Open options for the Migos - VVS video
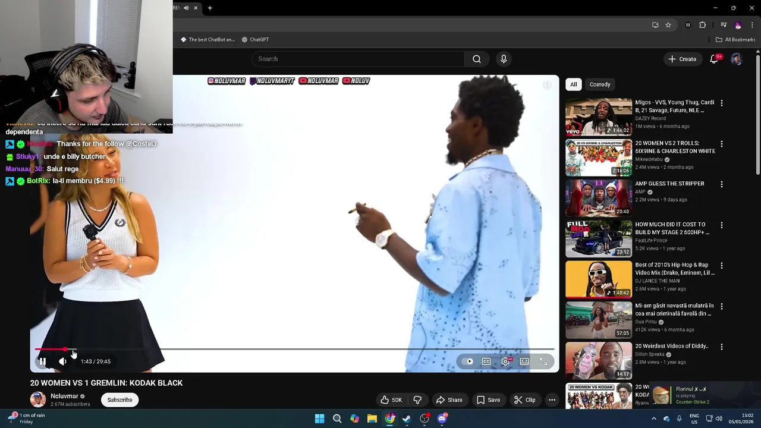The width and height of the screenshot is (761, 428). pyautogui.click(x=721, y=103)
